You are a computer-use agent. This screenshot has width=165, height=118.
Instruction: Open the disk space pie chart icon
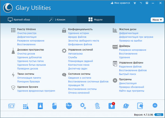[68, 105]
